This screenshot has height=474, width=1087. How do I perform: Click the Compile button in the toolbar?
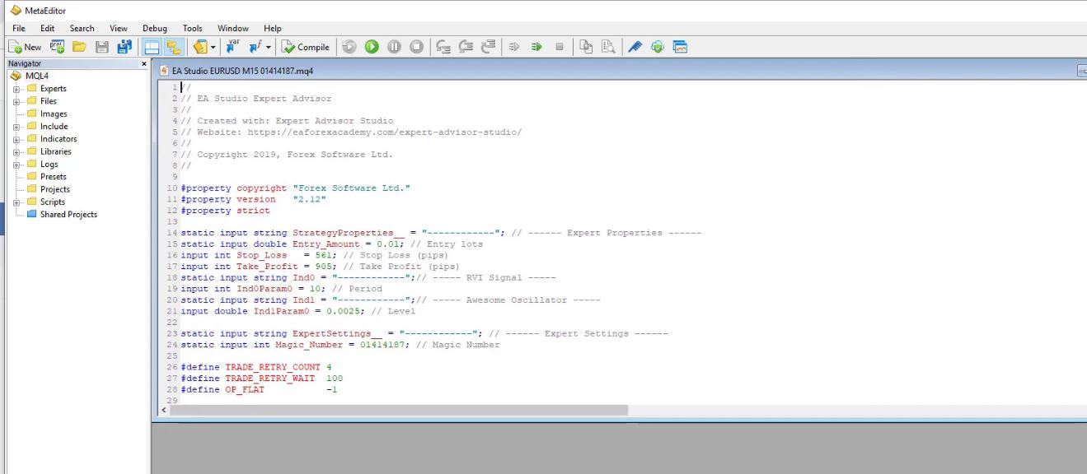click(305, 47)
